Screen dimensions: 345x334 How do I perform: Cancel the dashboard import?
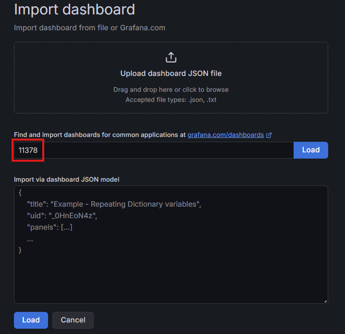coord(73,320)
